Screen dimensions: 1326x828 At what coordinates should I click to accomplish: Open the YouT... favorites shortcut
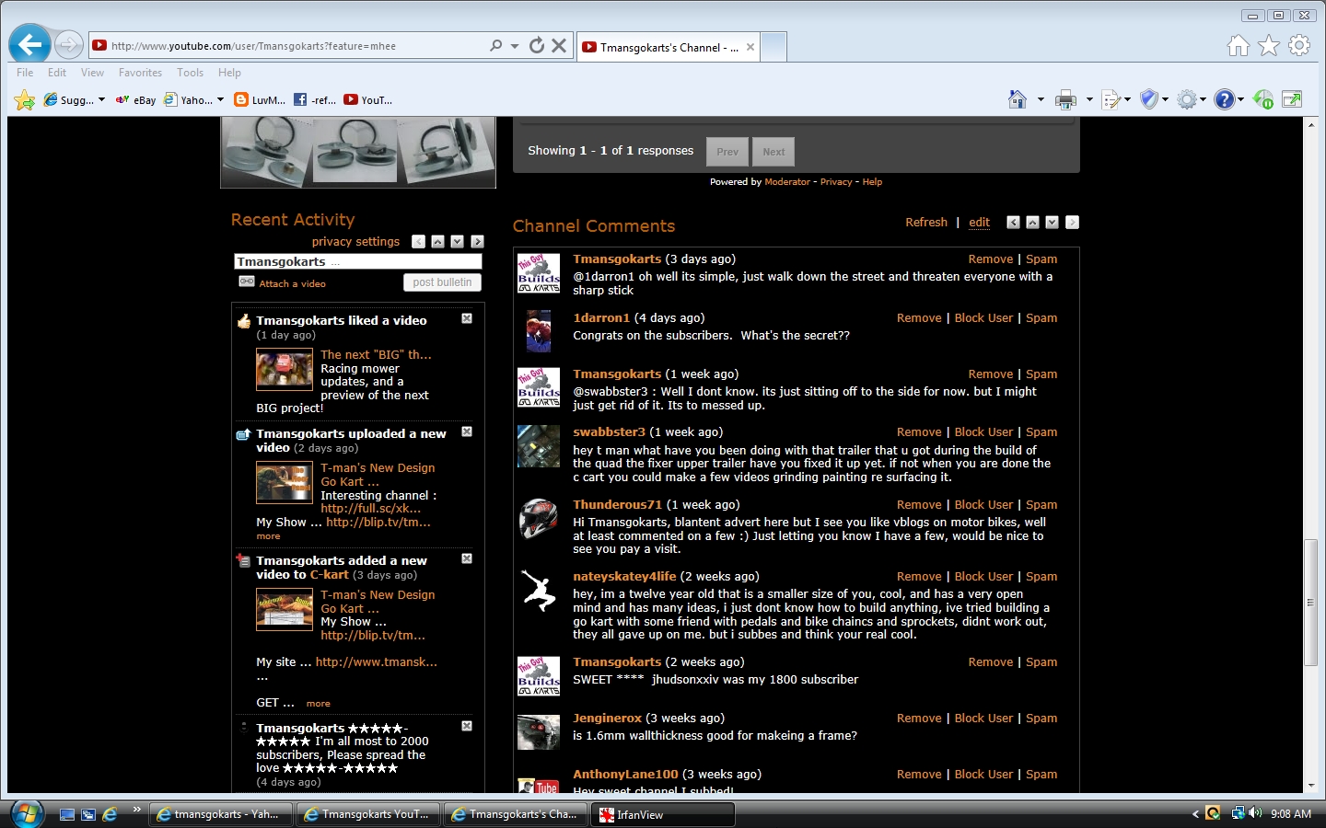pyautogui.click(x=368, y=99)
